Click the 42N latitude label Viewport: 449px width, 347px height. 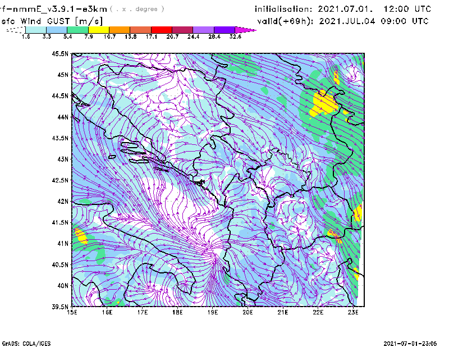tap(63, 201)
